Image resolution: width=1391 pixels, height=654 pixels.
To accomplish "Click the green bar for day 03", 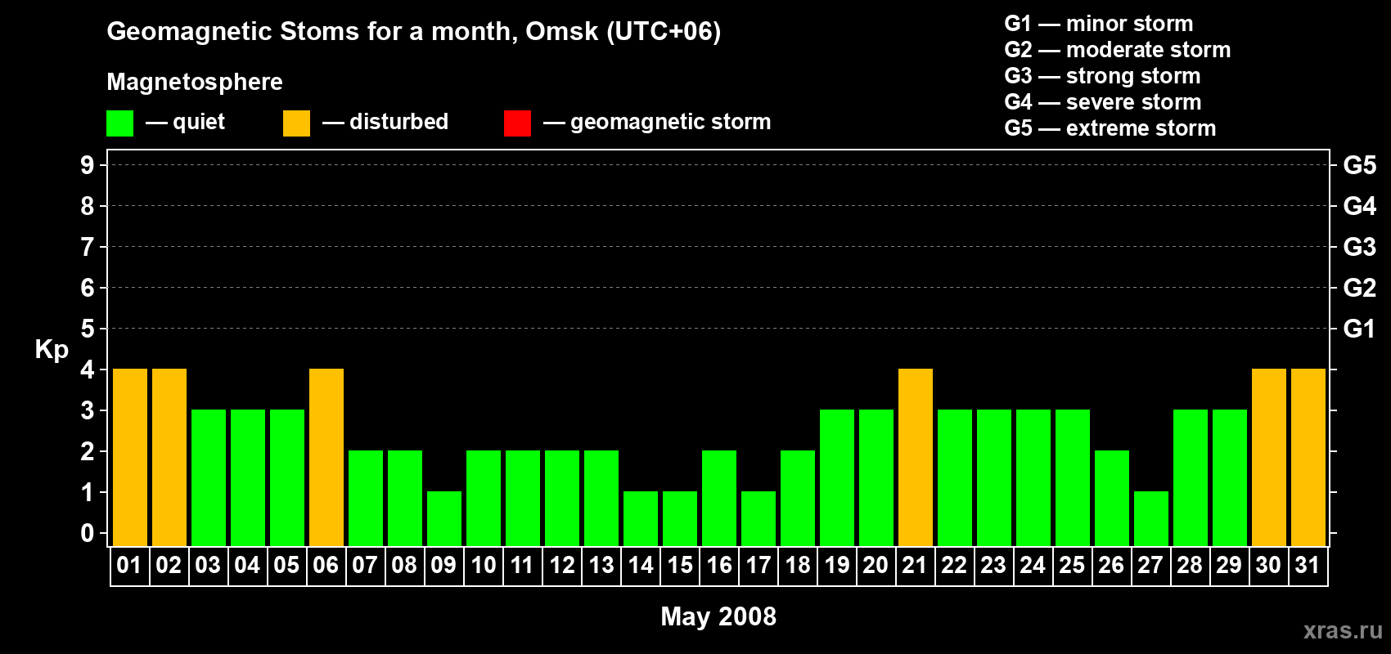I will point(209,478).
